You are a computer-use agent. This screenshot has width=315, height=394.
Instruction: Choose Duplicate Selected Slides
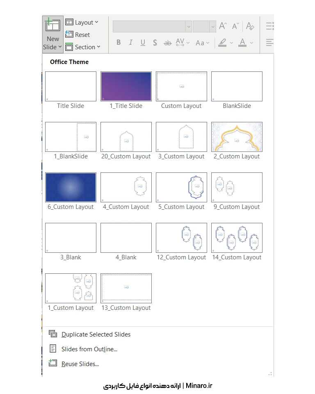(x=96, y=334)
